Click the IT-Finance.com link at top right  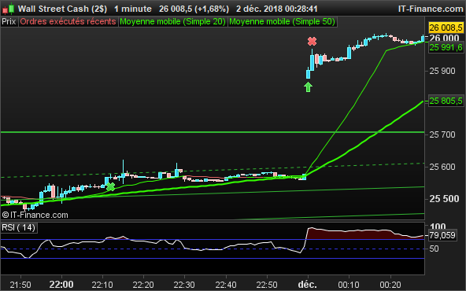click(431, 9)
